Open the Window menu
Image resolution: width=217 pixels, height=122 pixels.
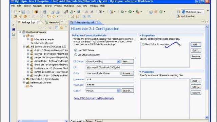pyautogui.click(x=94, y=6)
